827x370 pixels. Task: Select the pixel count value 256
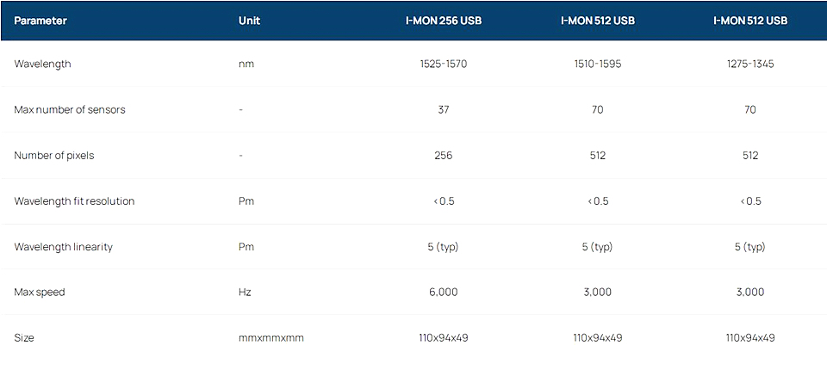point(444,156)
